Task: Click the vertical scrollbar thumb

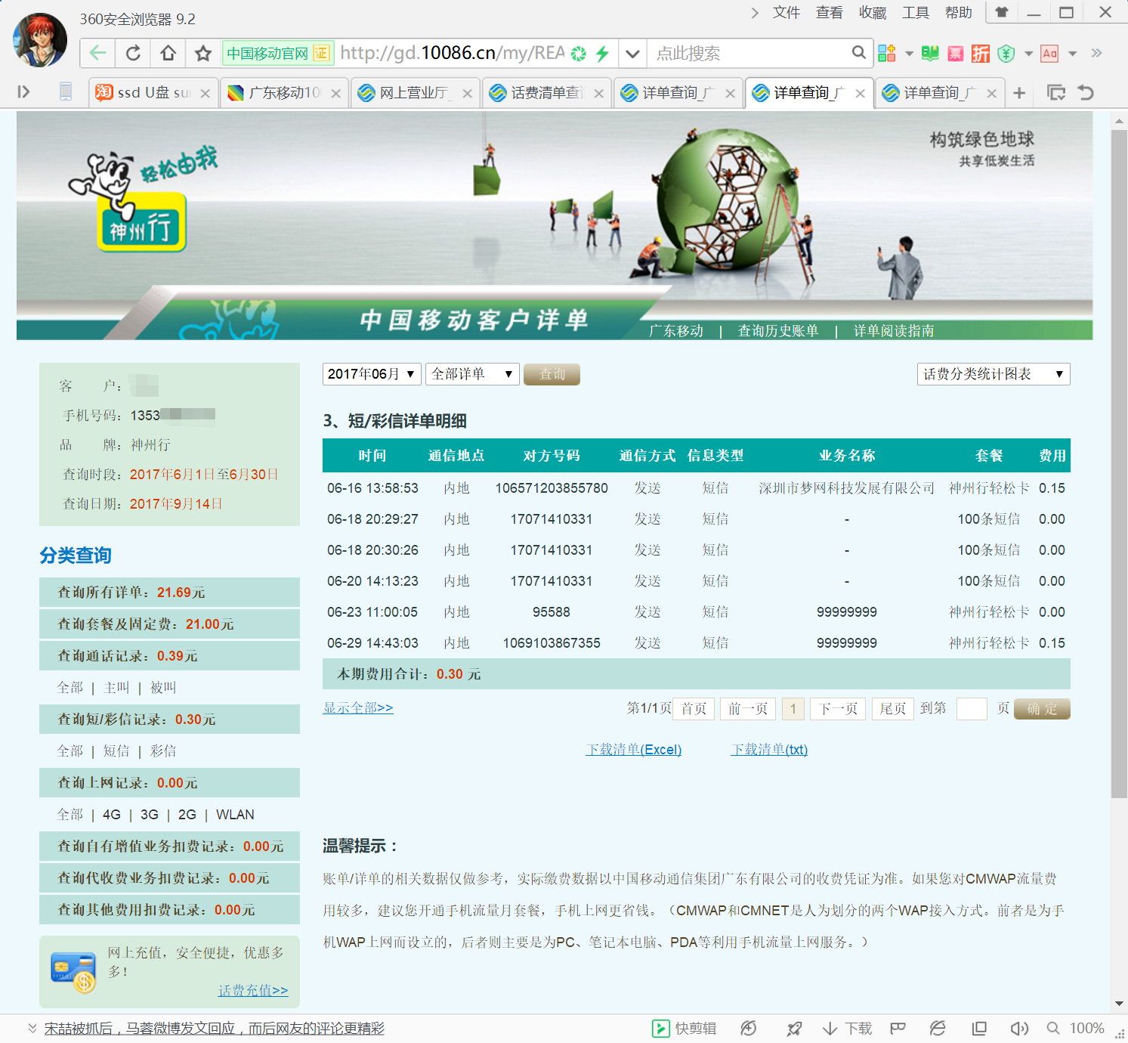Action: point(1119,463)
